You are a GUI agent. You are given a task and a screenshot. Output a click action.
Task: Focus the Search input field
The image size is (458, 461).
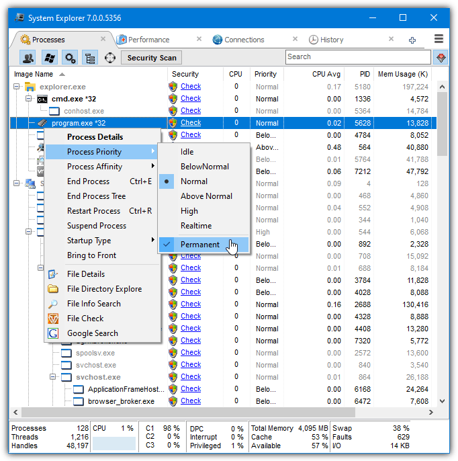pyautogui.click(x=358, y=57)
